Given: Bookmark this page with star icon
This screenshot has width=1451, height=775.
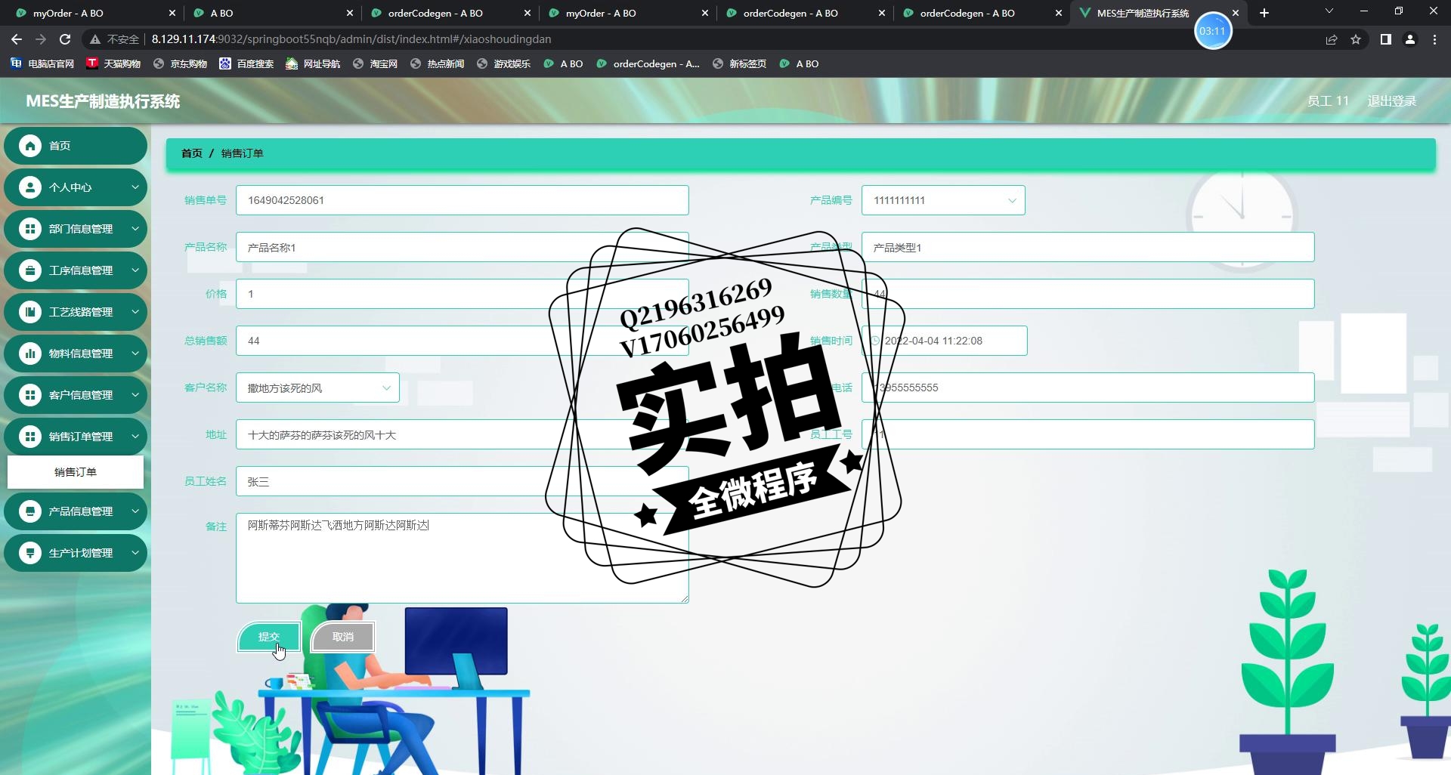Looking at the screenshot, I should (1356, 39).
